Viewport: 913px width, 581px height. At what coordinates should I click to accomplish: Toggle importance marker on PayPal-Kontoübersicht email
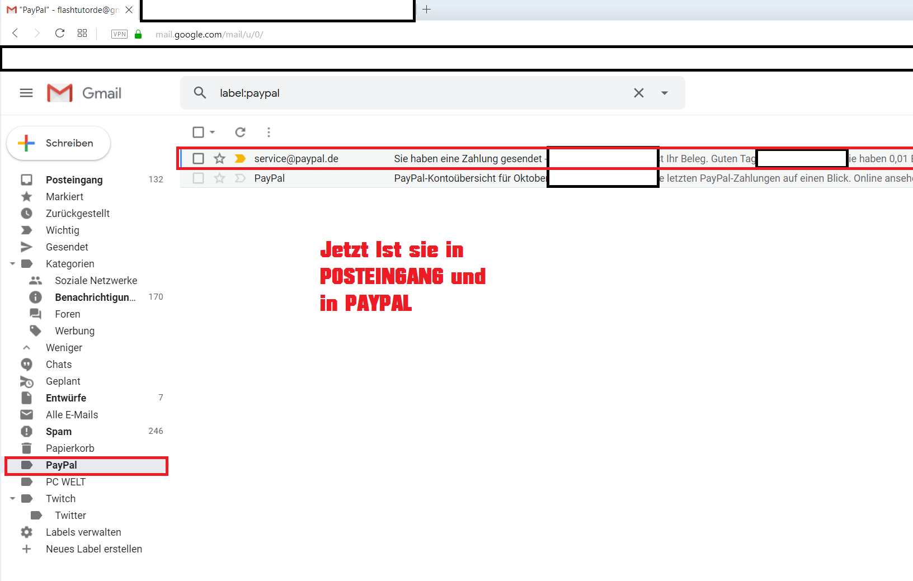coord(240,178)
